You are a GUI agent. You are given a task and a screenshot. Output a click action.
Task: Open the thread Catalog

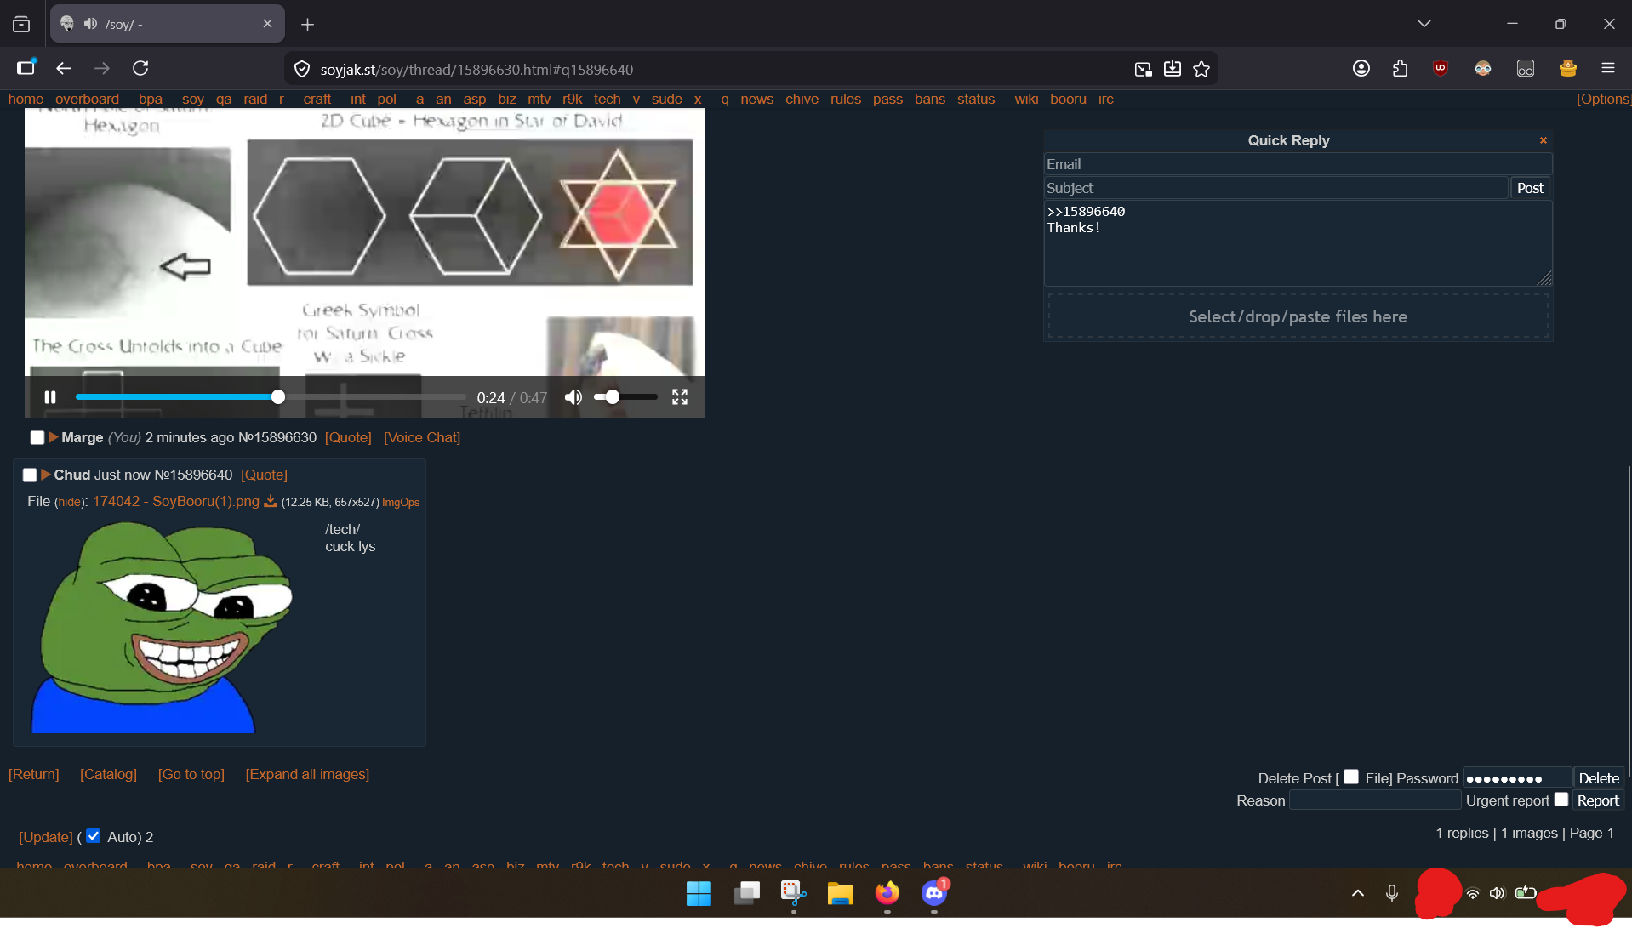(x=108, y=774)
